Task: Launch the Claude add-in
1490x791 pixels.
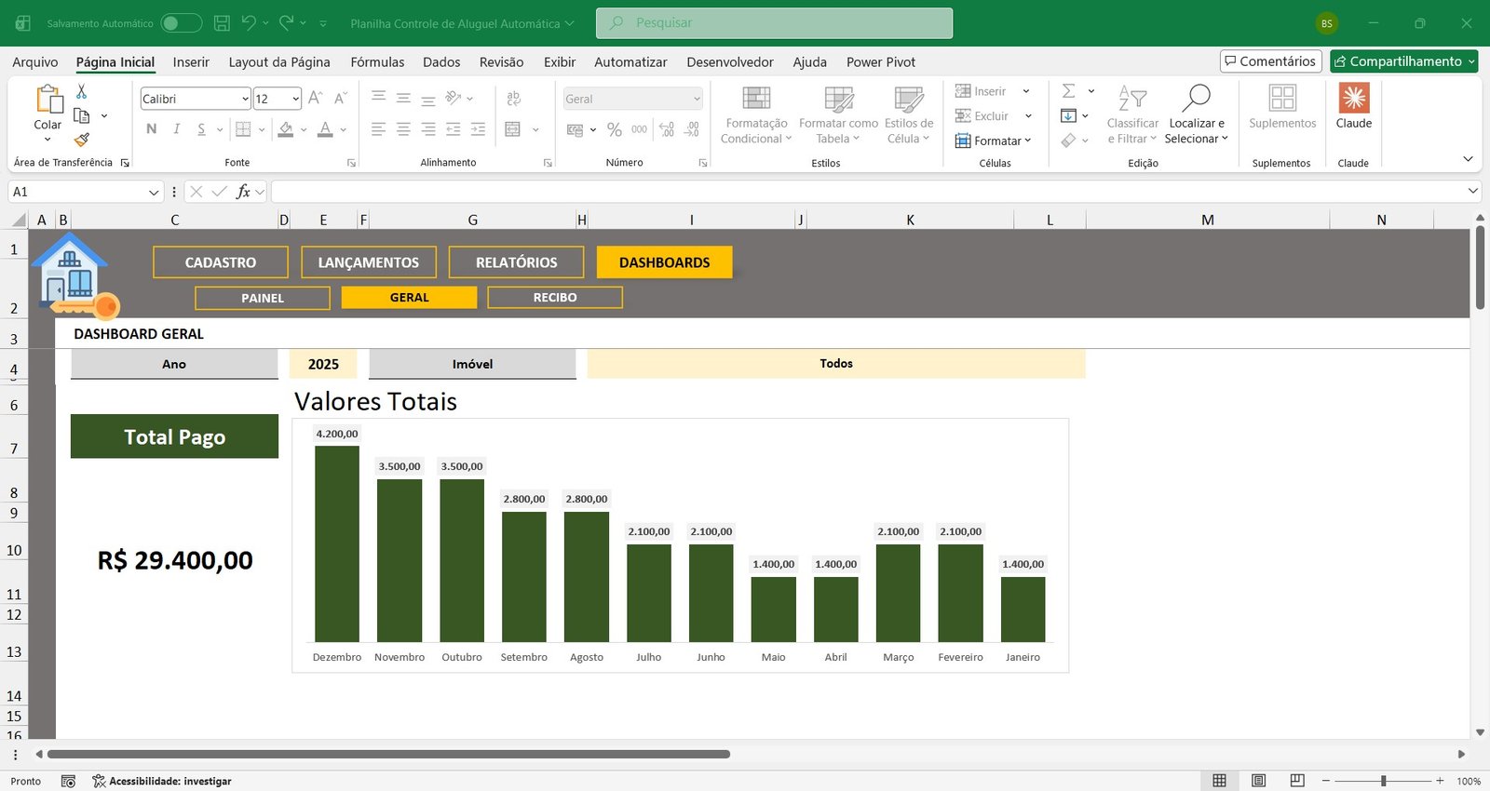Action: tap(1354, 107)
